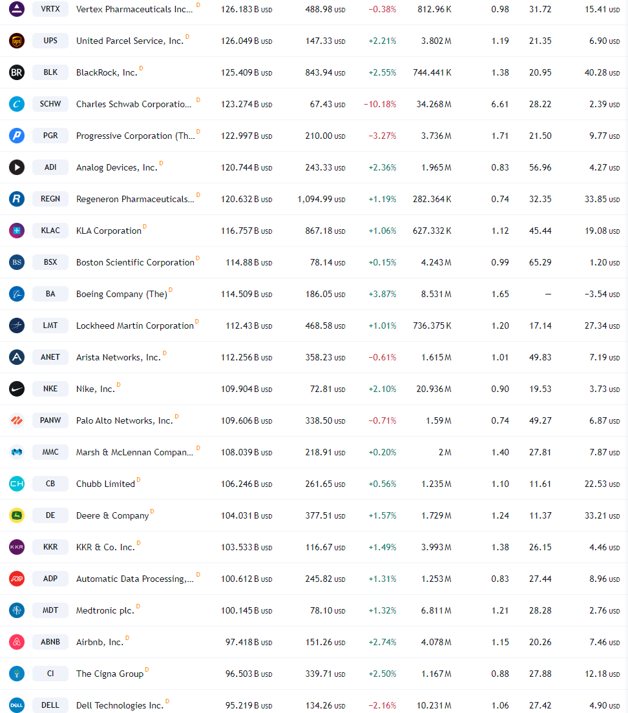Select volume 20.936 M for Nike
The width and height of the screenshot is (628, 713).
point(434,389)
